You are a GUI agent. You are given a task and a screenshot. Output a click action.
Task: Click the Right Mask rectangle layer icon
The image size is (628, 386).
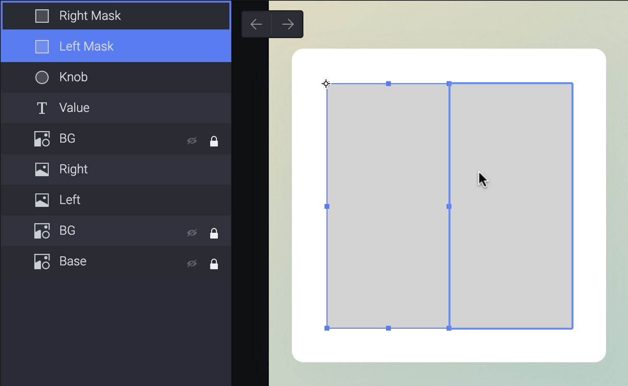(x=42, y=16)
